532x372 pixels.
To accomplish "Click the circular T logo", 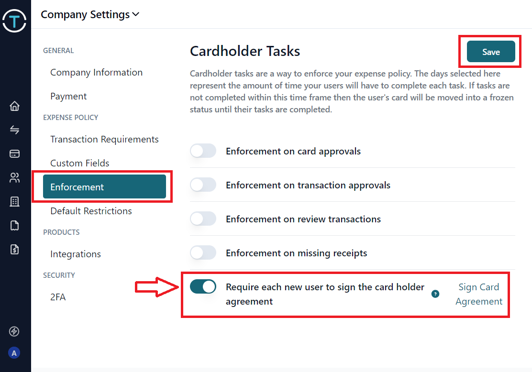I will (14, 21).
